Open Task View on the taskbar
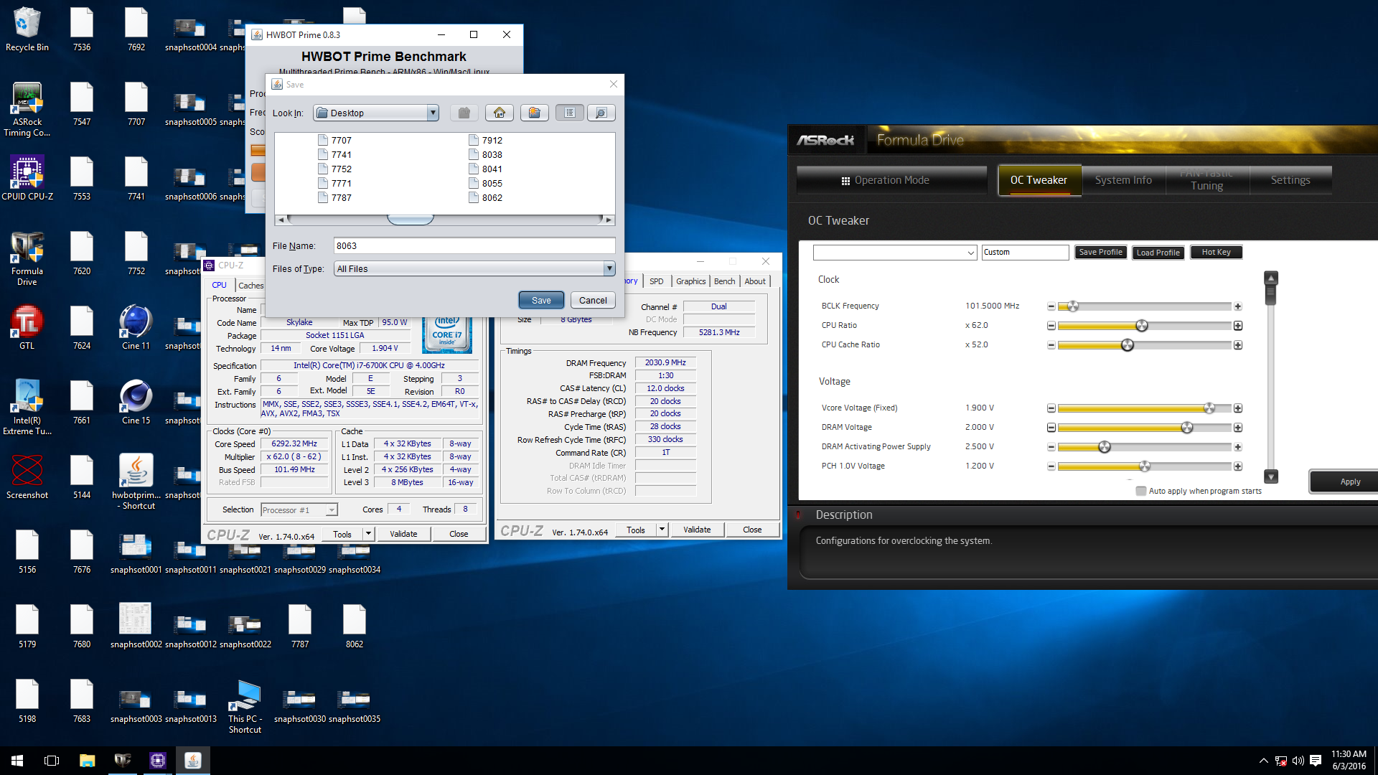 click(x=52, y=761)
